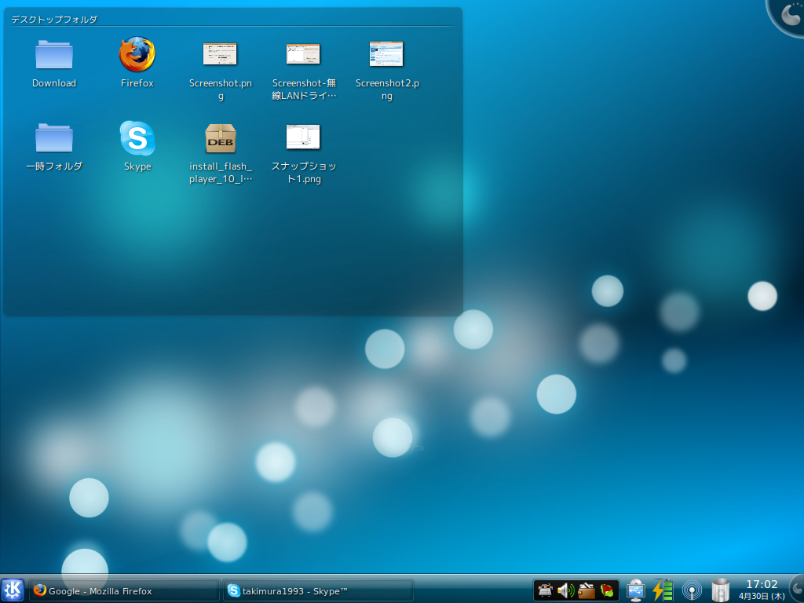Image resolution: width=804 pixels, height=603 pixels.
Task: Switch to takimura1993 - Skype taskbar window
Action: (x=319, y=590)
